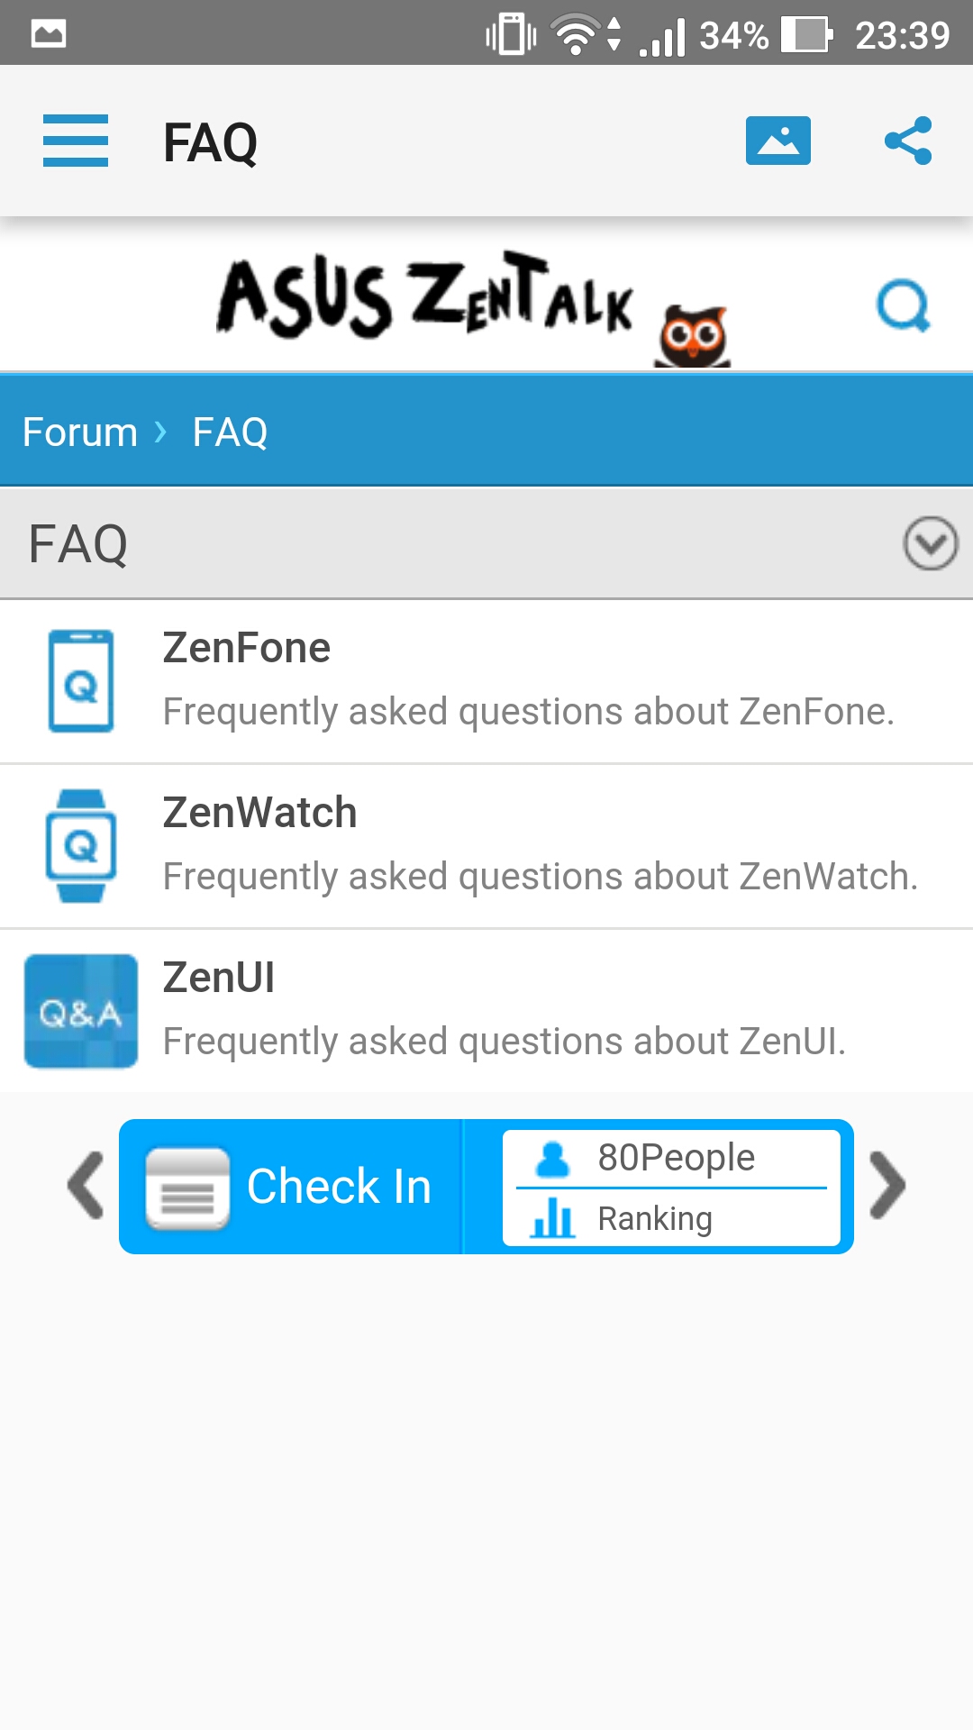Tap the ZenFone phone icon
The image size is (973, 1730).
[81, 680]
